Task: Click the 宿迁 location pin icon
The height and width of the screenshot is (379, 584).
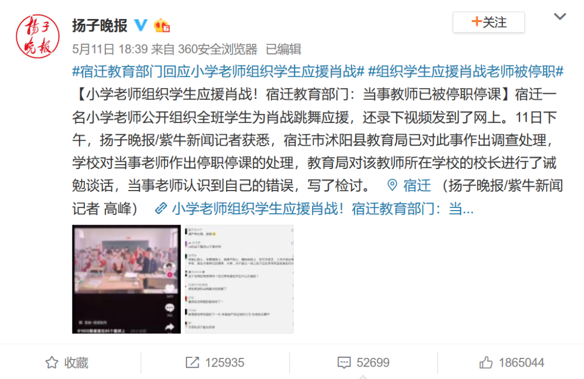Action: coord(392,185)
